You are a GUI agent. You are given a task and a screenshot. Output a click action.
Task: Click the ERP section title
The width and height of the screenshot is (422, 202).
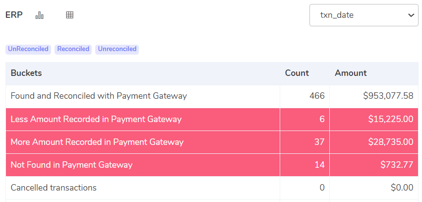click(14, 15)
